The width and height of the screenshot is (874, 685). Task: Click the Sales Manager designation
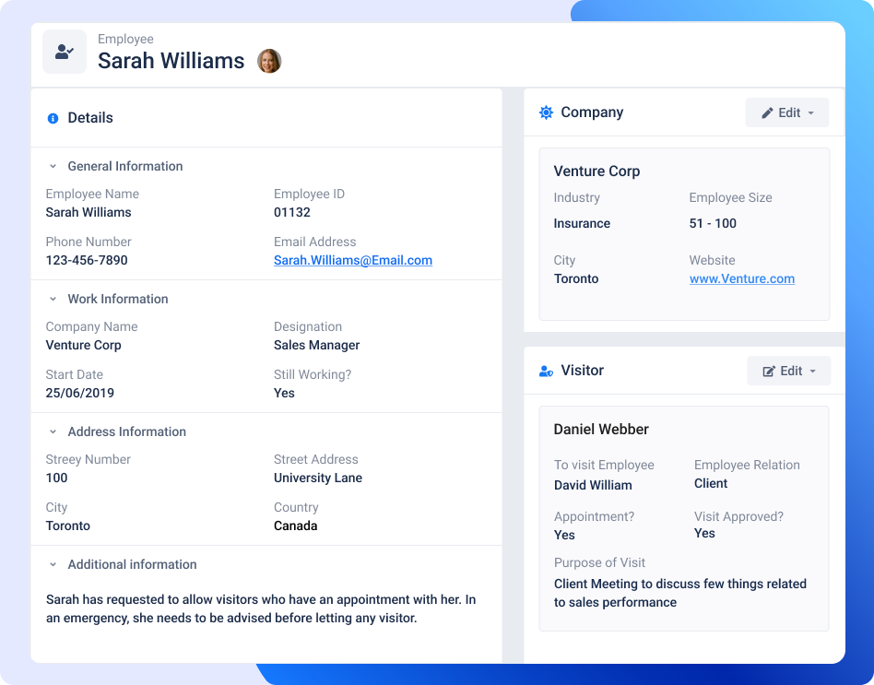tap(316, 345)
